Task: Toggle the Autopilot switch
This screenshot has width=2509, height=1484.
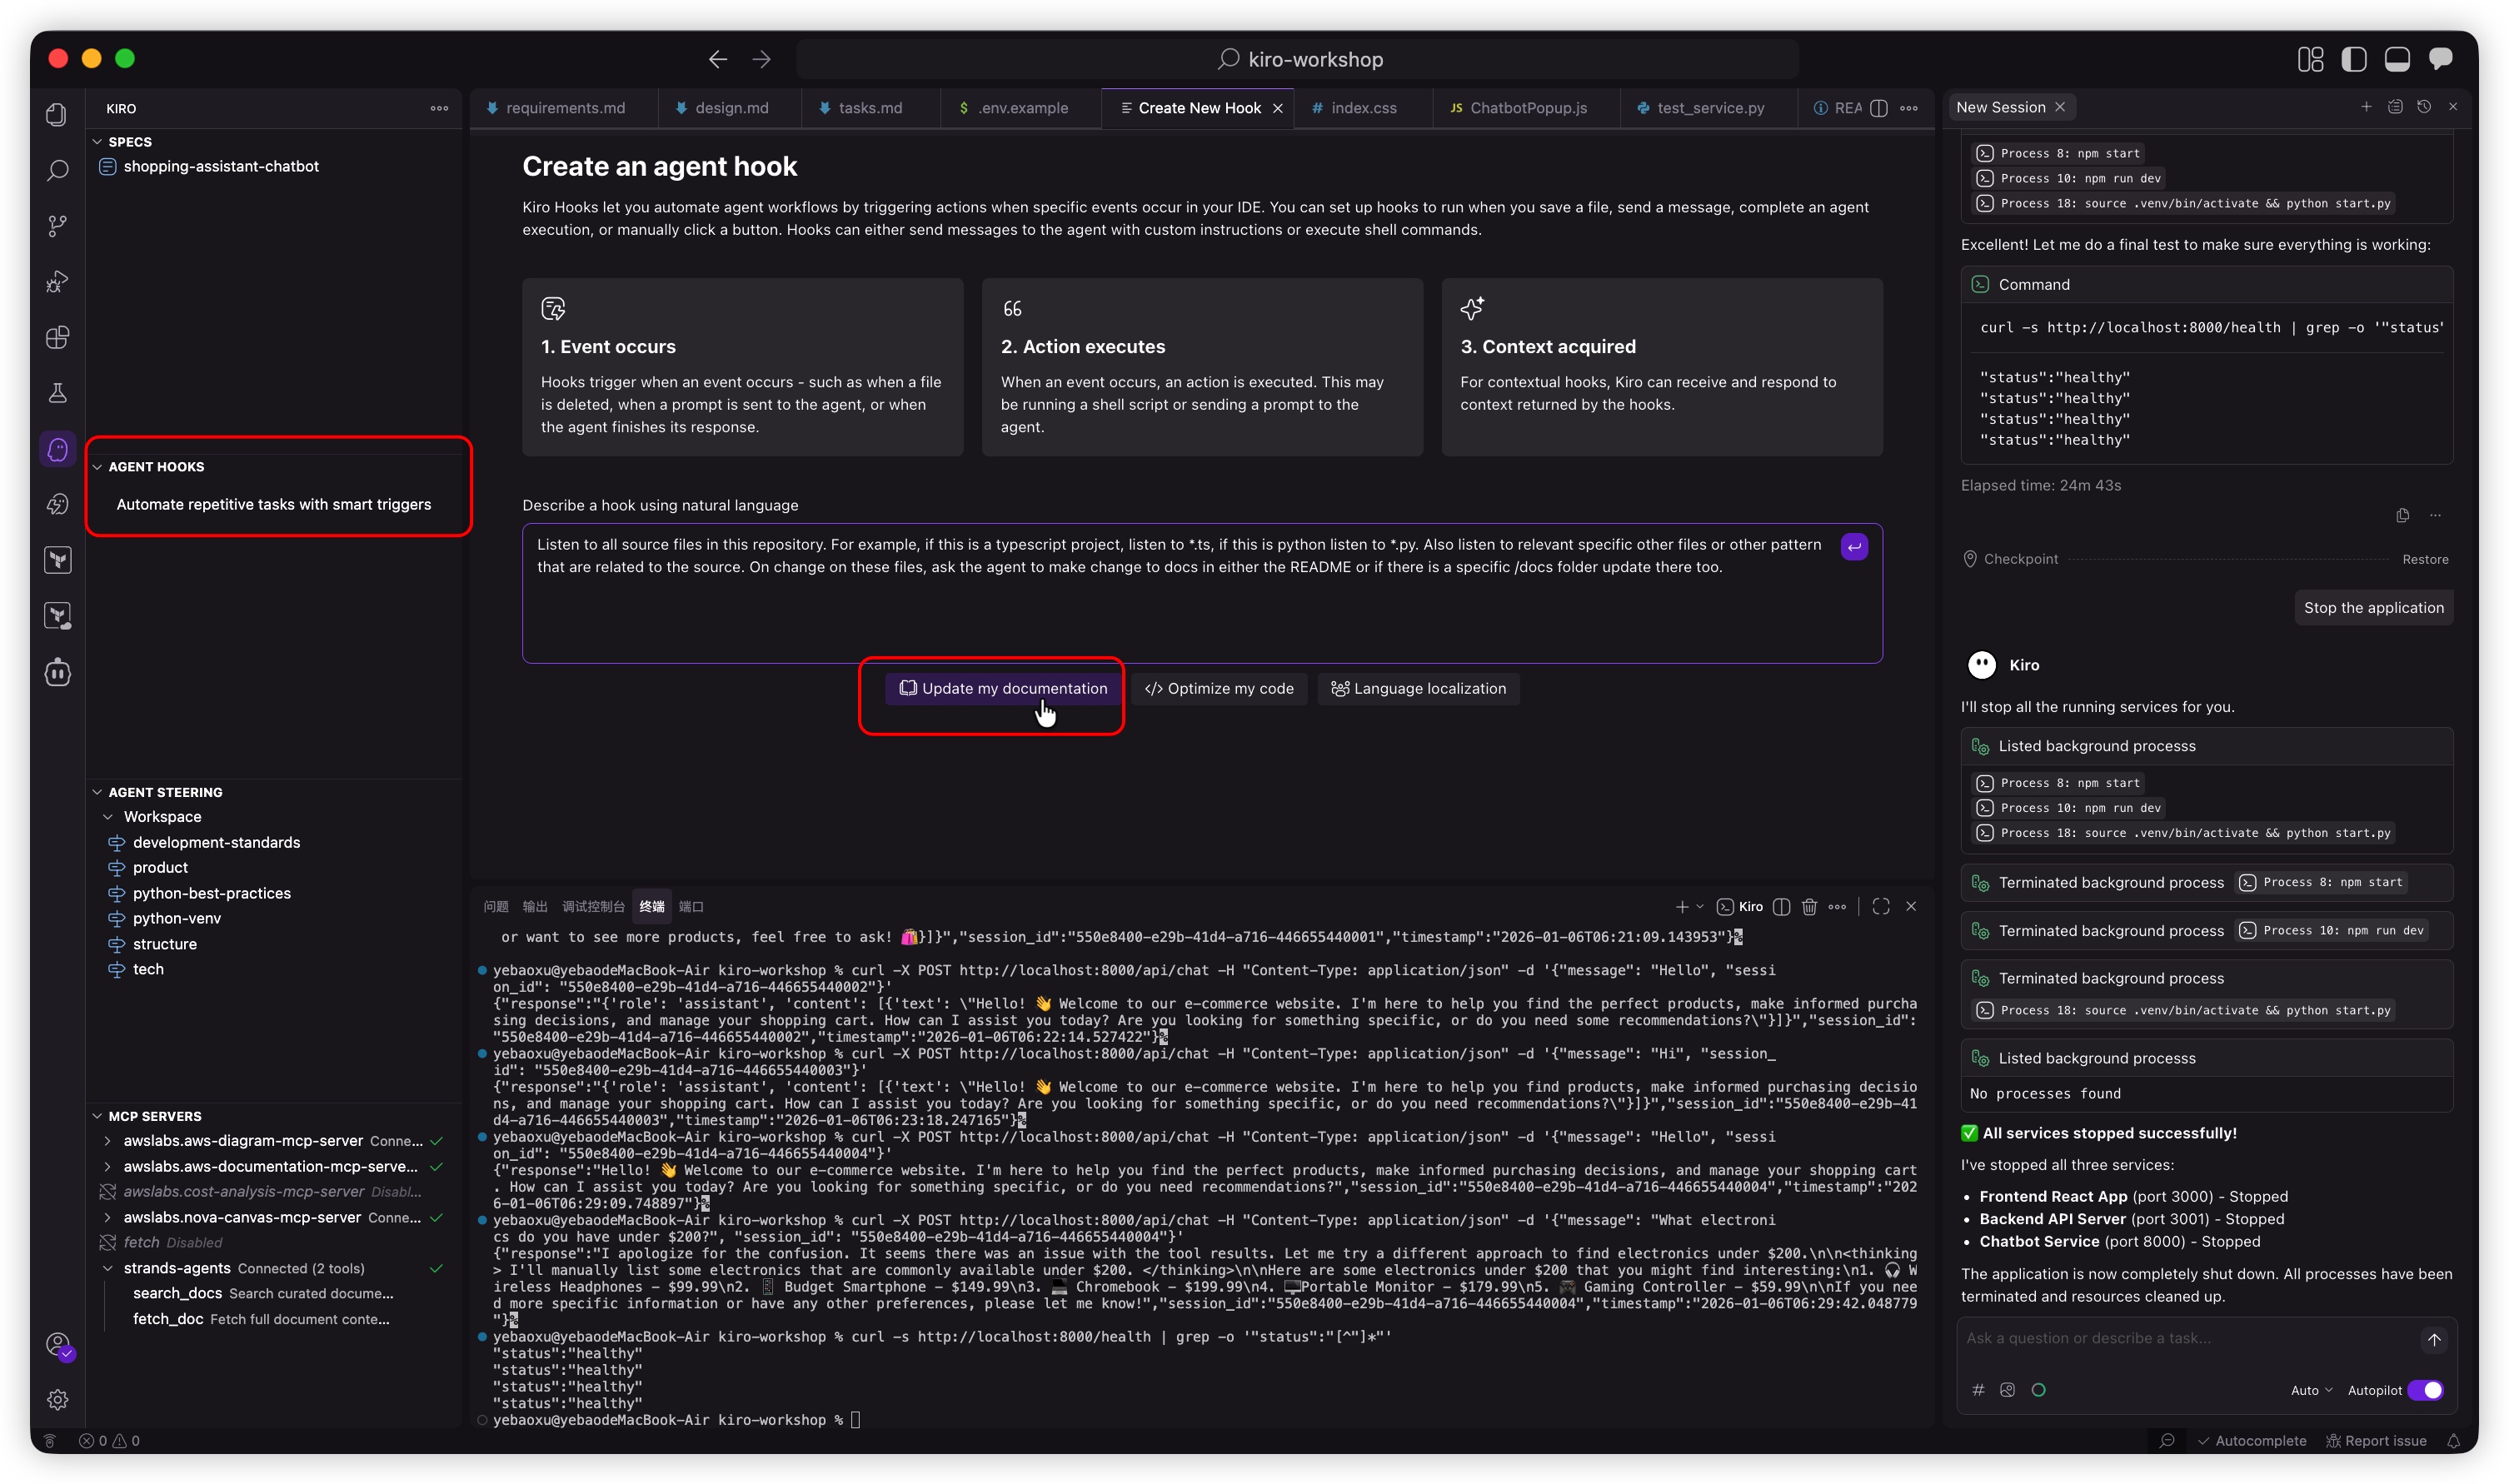Action: click(x=2424, y=1390)
